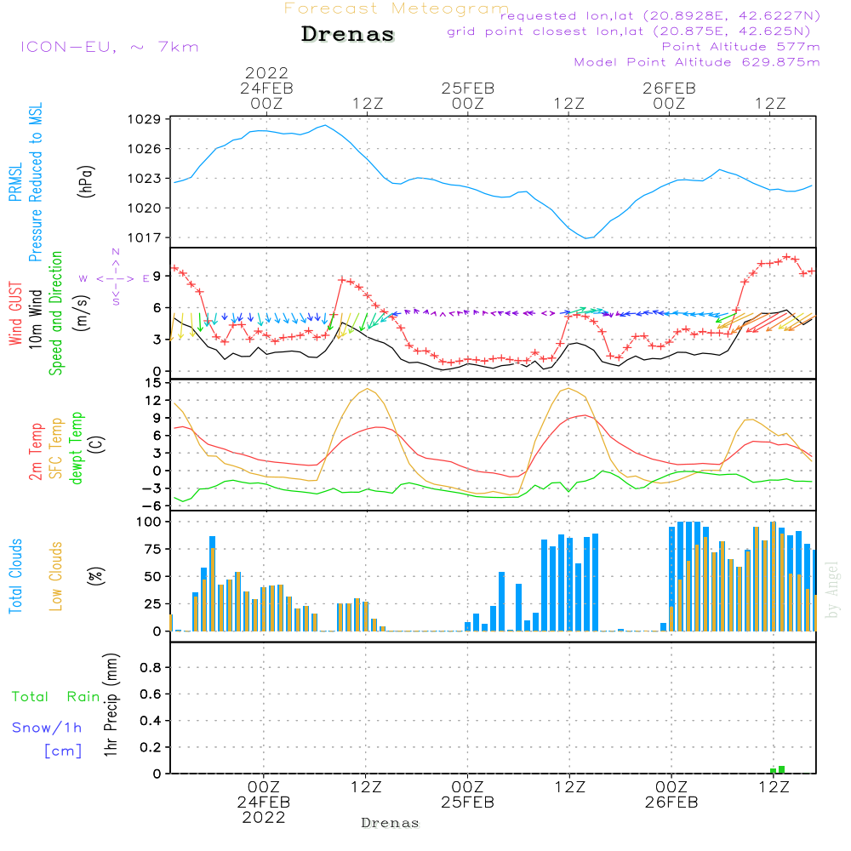Viewport: 851px width, 851px height.
Task: Click the purple N-S-W-E compass rose
Action: click(115, 278)
